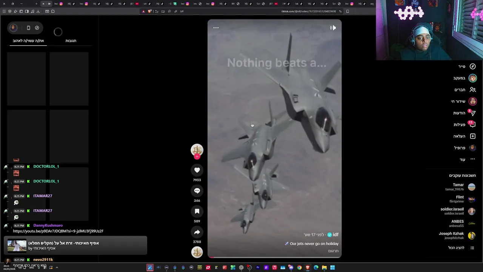Open idf creator avatar beside video
Image resolution: width=483 pixels, height=272 pixels.
click(197, 150)
